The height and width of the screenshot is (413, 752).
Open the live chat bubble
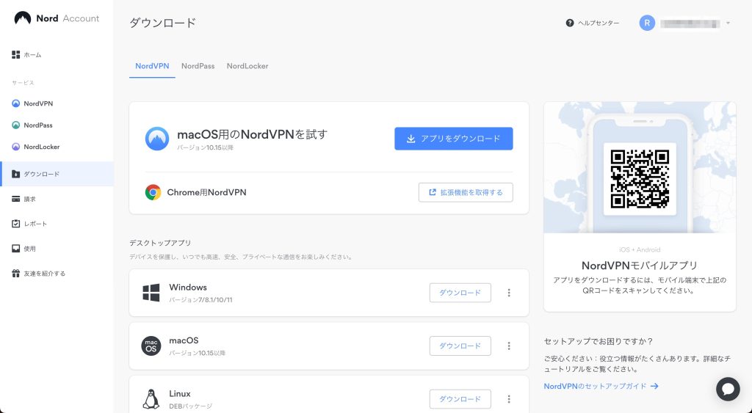728,389
